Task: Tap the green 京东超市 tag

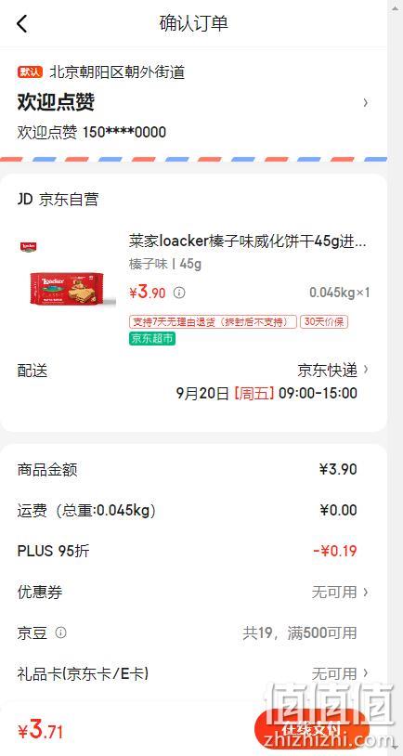Action: coord(152,338)
